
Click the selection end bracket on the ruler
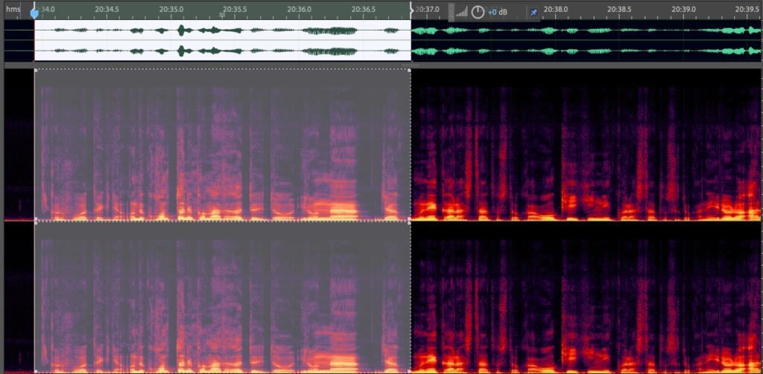411,9
